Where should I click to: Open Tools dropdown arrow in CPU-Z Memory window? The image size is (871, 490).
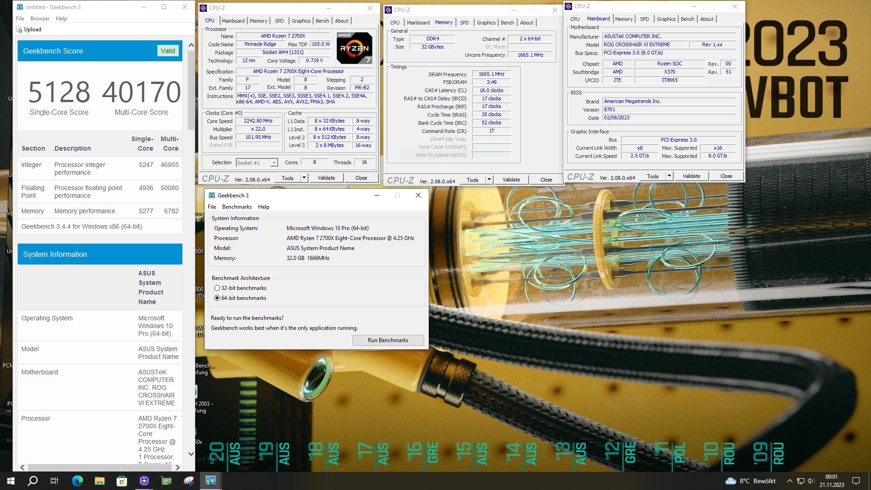click(489, 180)
